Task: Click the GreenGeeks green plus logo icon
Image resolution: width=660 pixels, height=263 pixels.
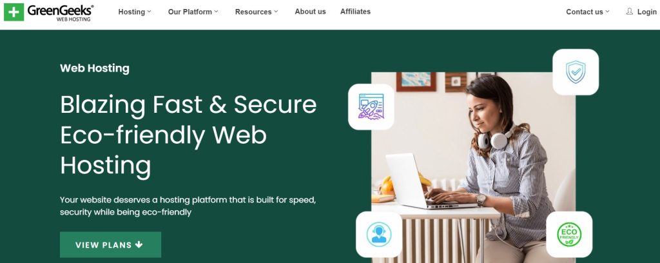Action: (14, 12)
